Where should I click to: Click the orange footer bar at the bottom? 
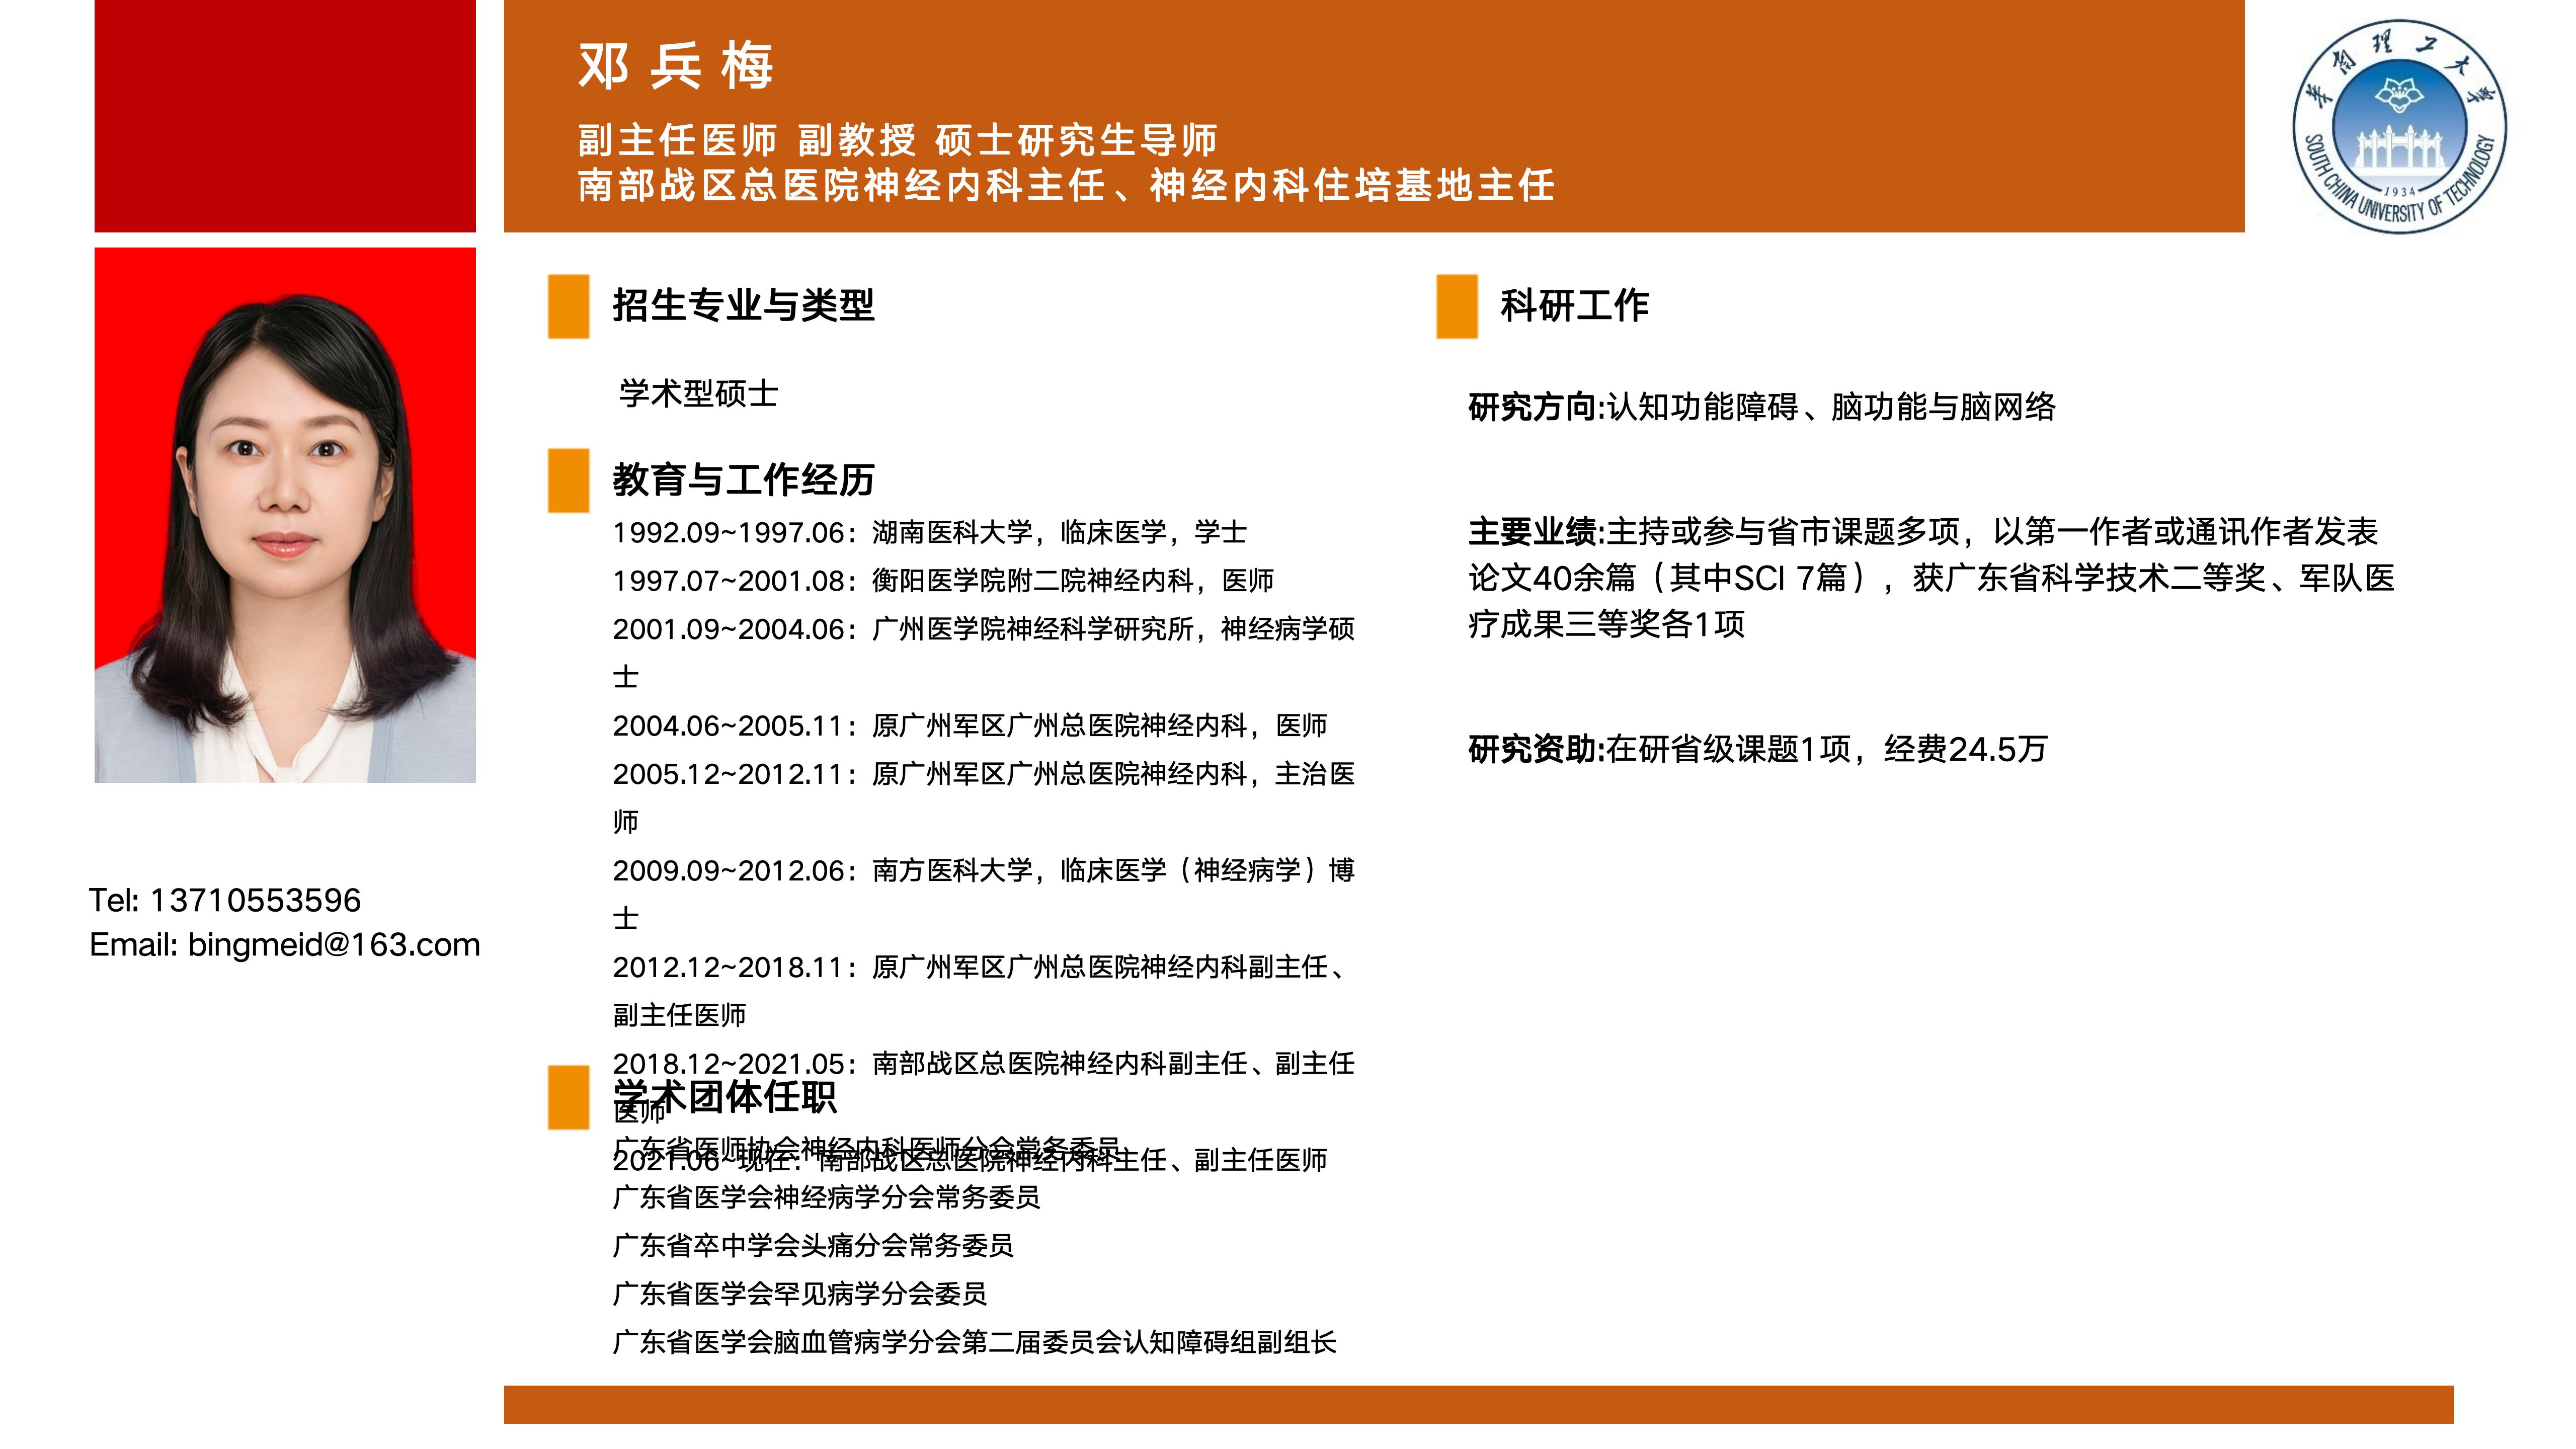[1478, 1404]
